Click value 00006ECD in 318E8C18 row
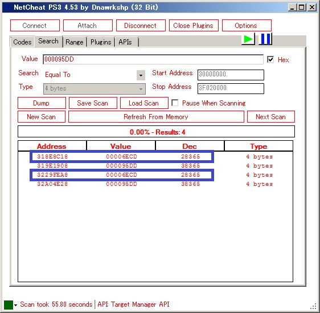This screenshot has width=320, height=313. coord(121,157)
